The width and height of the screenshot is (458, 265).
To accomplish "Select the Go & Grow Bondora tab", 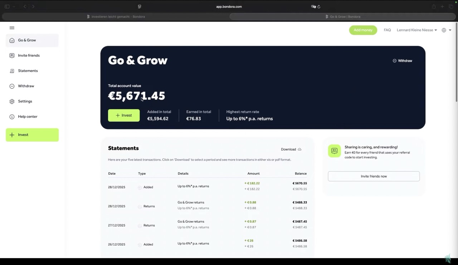I will click(345, 16).
